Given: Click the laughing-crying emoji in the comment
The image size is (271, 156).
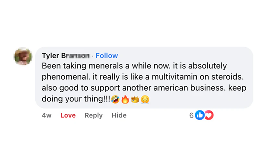Looking at the screenshot, I should point(115,99).
